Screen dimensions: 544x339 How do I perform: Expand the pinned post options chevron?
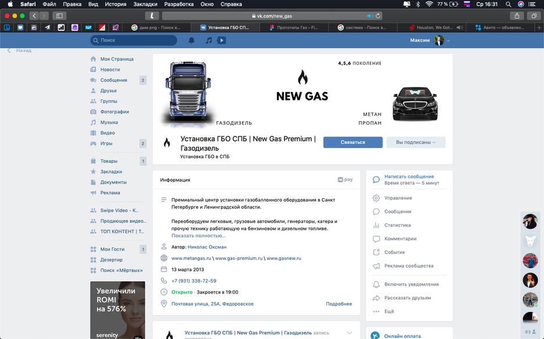[349, 333]
